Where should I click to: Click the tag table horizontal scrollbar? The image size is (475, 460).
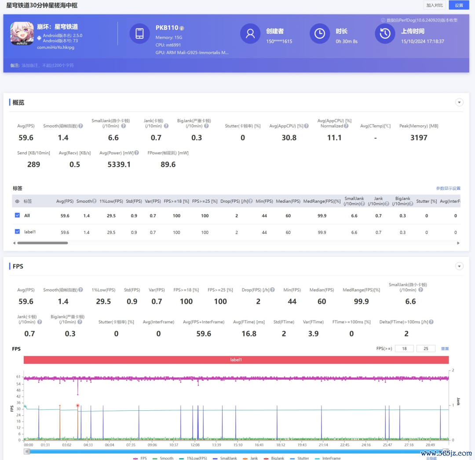(42, 243)
